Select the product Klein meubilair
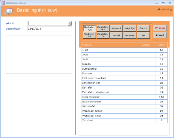174x138 pixels. [91, 97]
